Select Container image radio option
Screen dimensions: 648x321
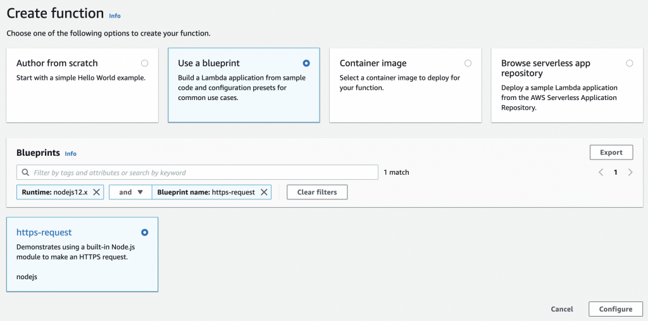point(468,63)
